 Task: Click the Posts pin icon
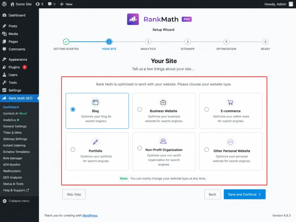4,26
